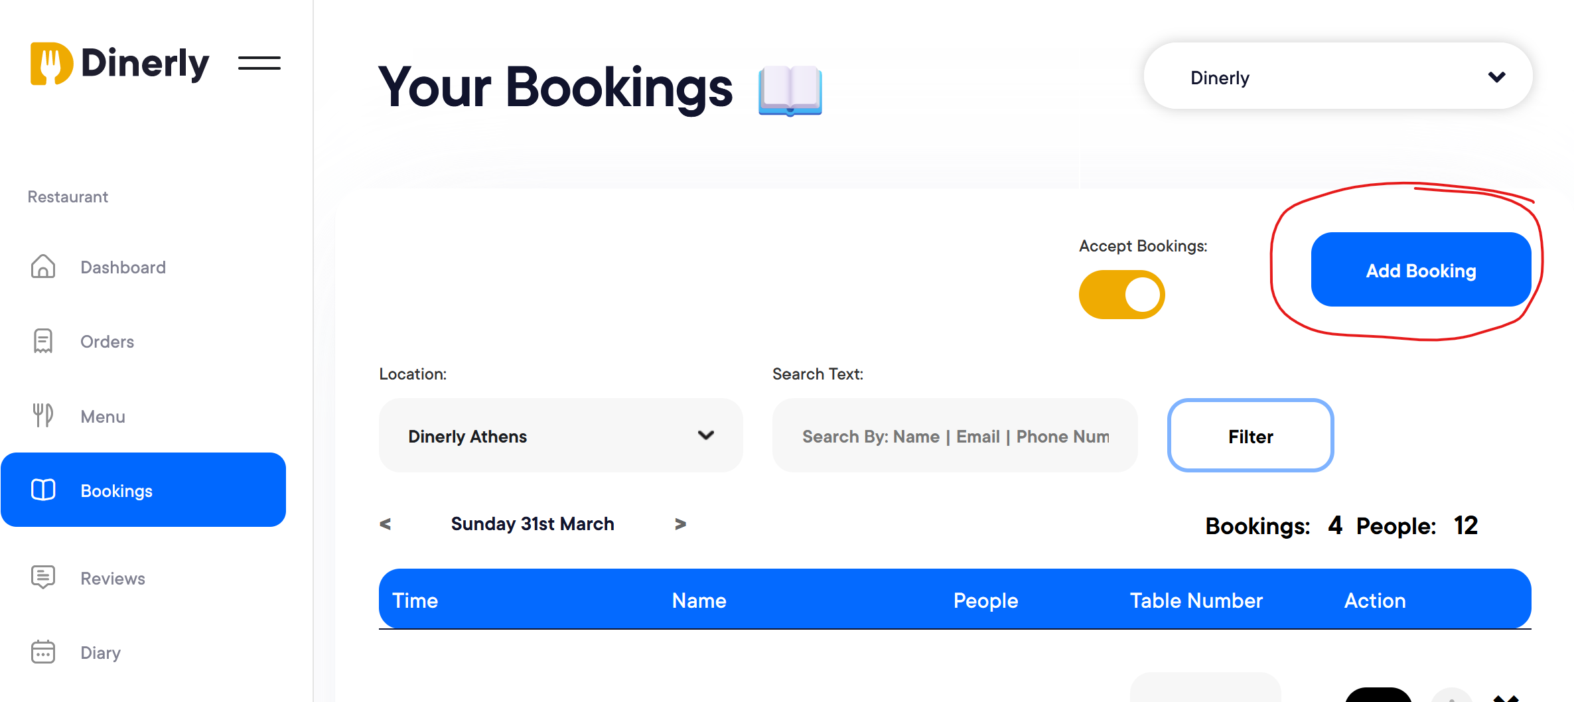
Task: Click the Add Booking button
Action: click(x=1421, y=269)
